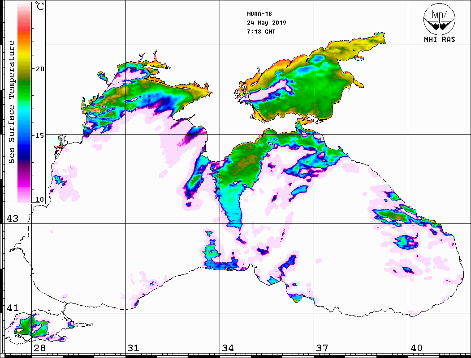Click the 15 mark on temperature scale
The image size is (471, 358).
pos(39,135)
